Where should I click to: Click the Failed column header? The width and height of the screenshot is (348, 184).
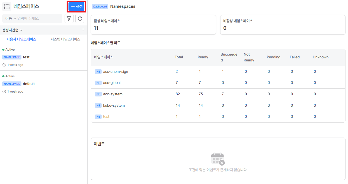[x=295, y=57]
